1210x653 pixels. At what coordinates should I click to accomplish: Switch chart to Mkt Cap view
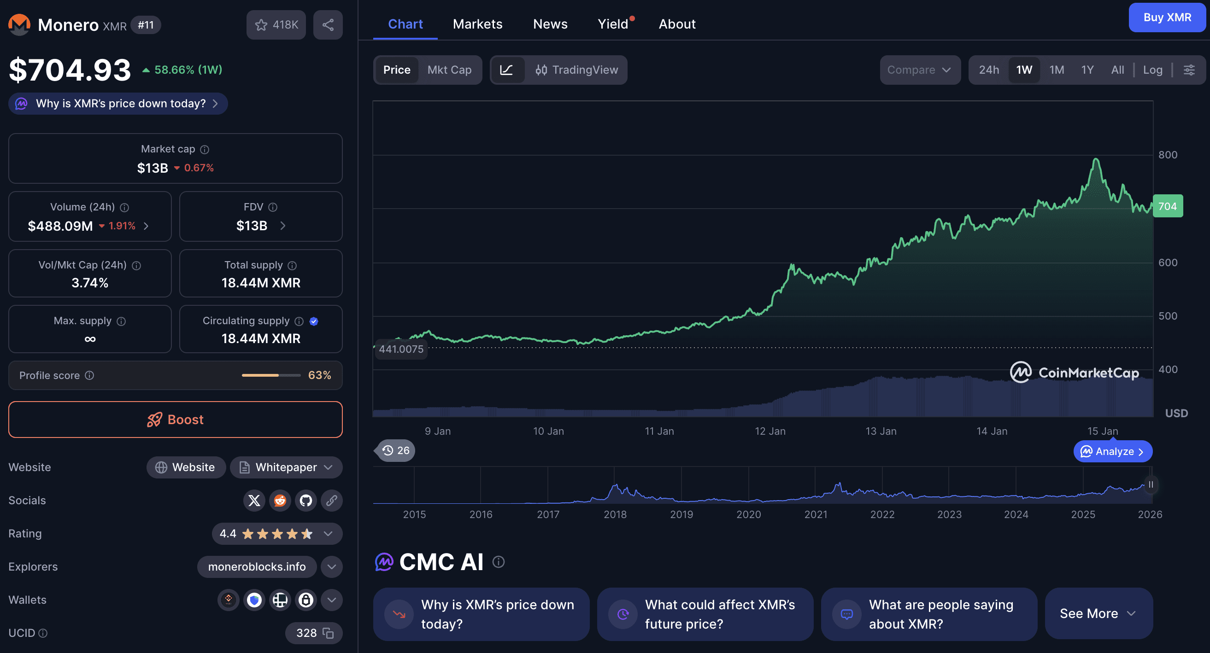pyautogui.click(x=450, y=70)
